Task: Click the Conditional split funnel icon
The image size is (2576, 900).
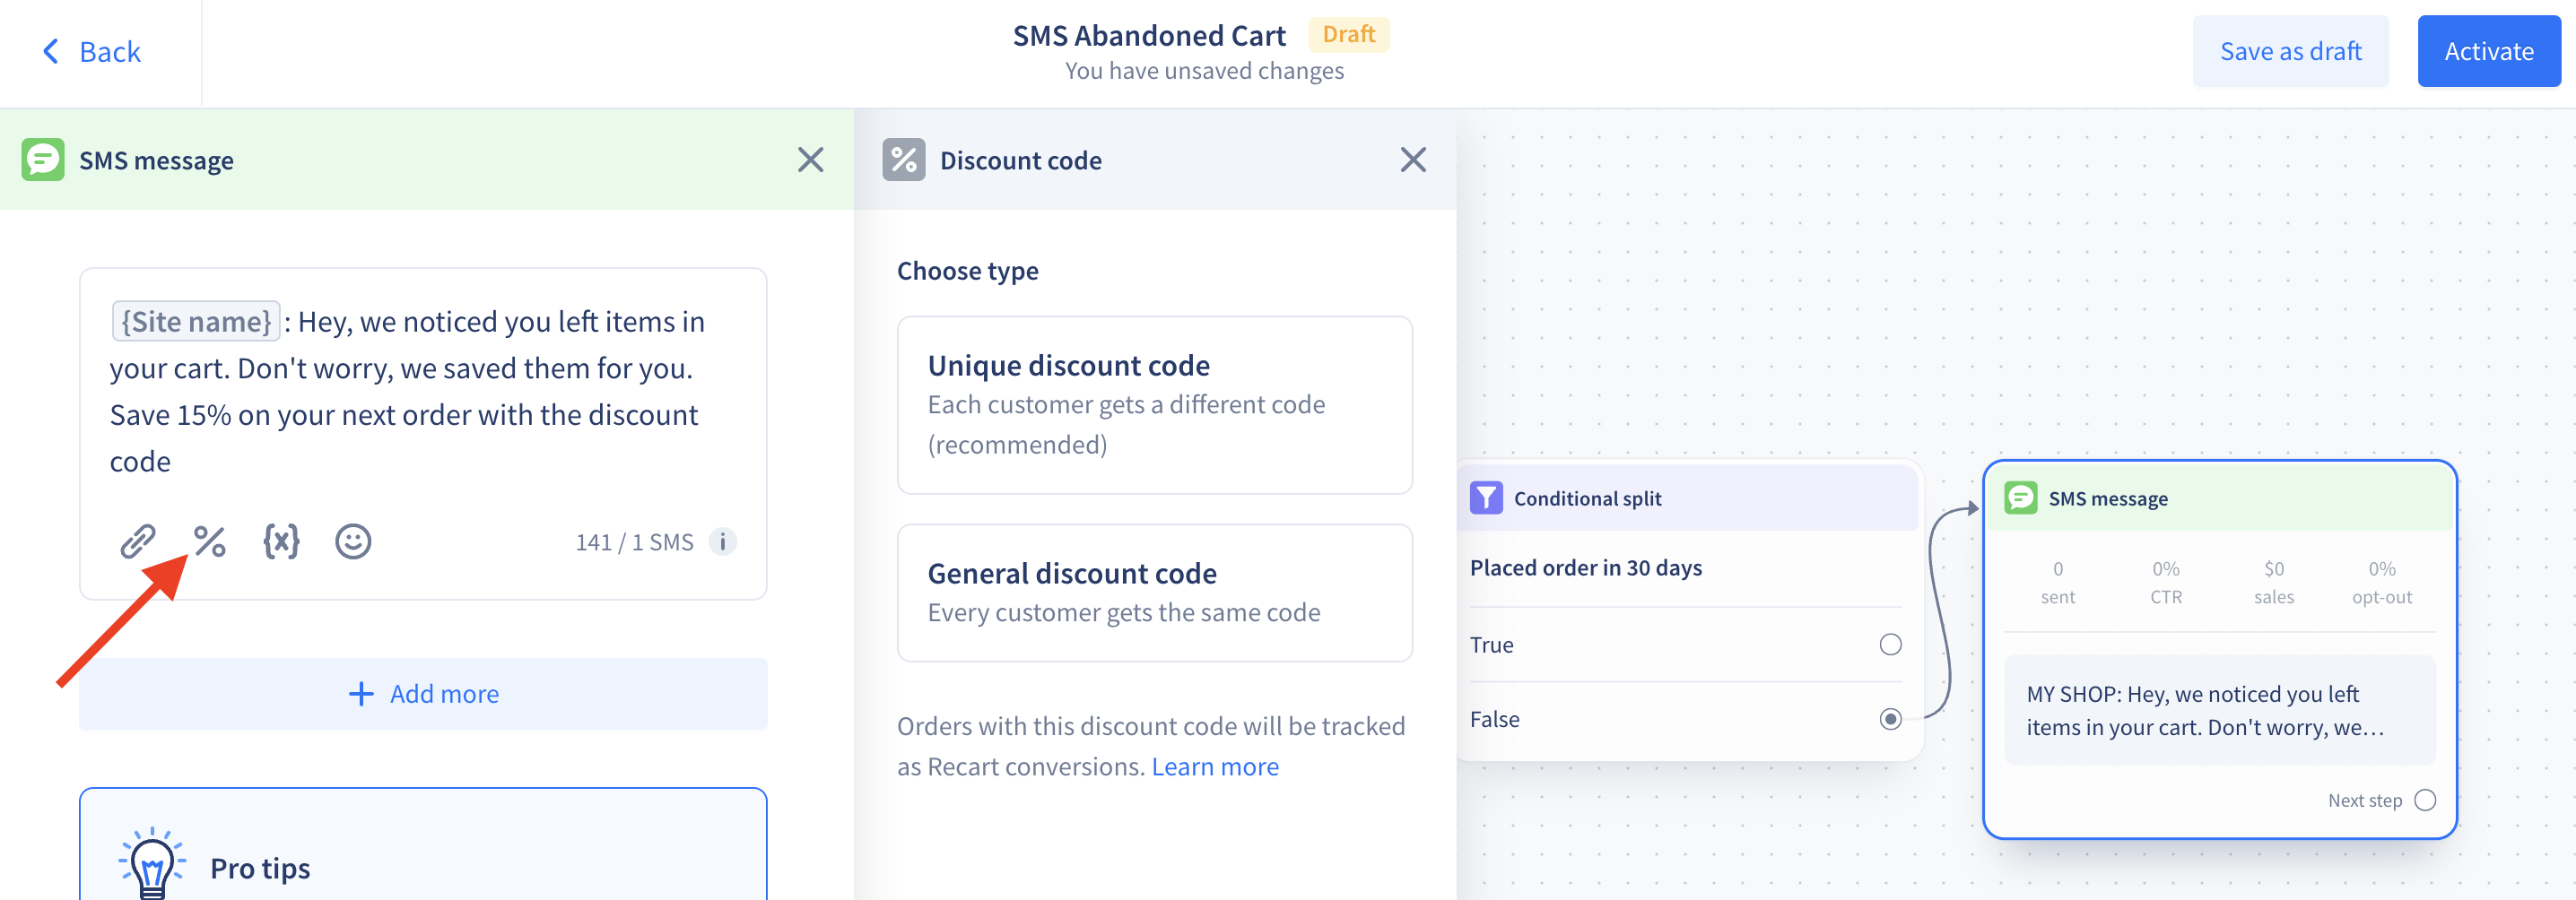Action: click(1486, 498)
